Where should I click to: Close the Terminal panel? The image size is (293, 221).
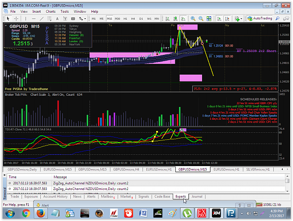5,175
